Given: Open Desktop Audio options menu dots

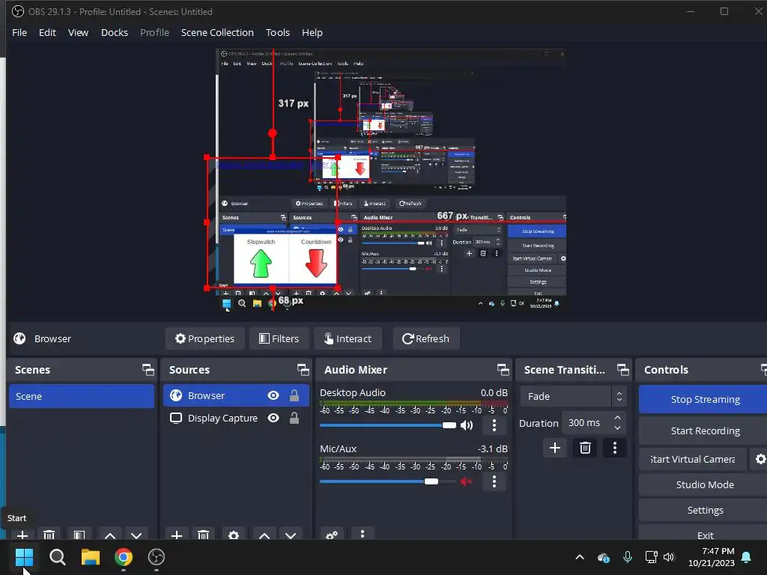Looking at the screenshot, I should (x=494, y=425).
